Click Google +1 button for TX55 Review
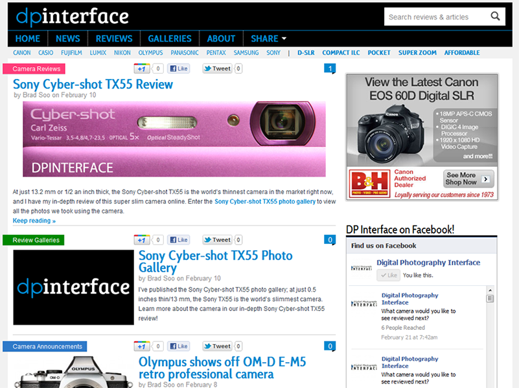Screen dimensions: 519x388 tap(142, 69)
